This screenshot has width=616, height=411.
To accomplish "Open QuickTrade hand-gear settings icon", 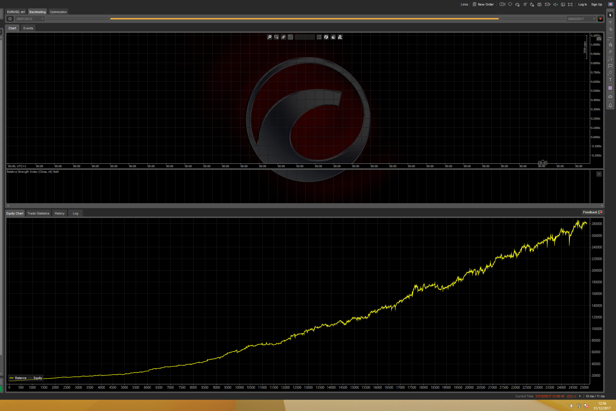I will tap(532, 4).
